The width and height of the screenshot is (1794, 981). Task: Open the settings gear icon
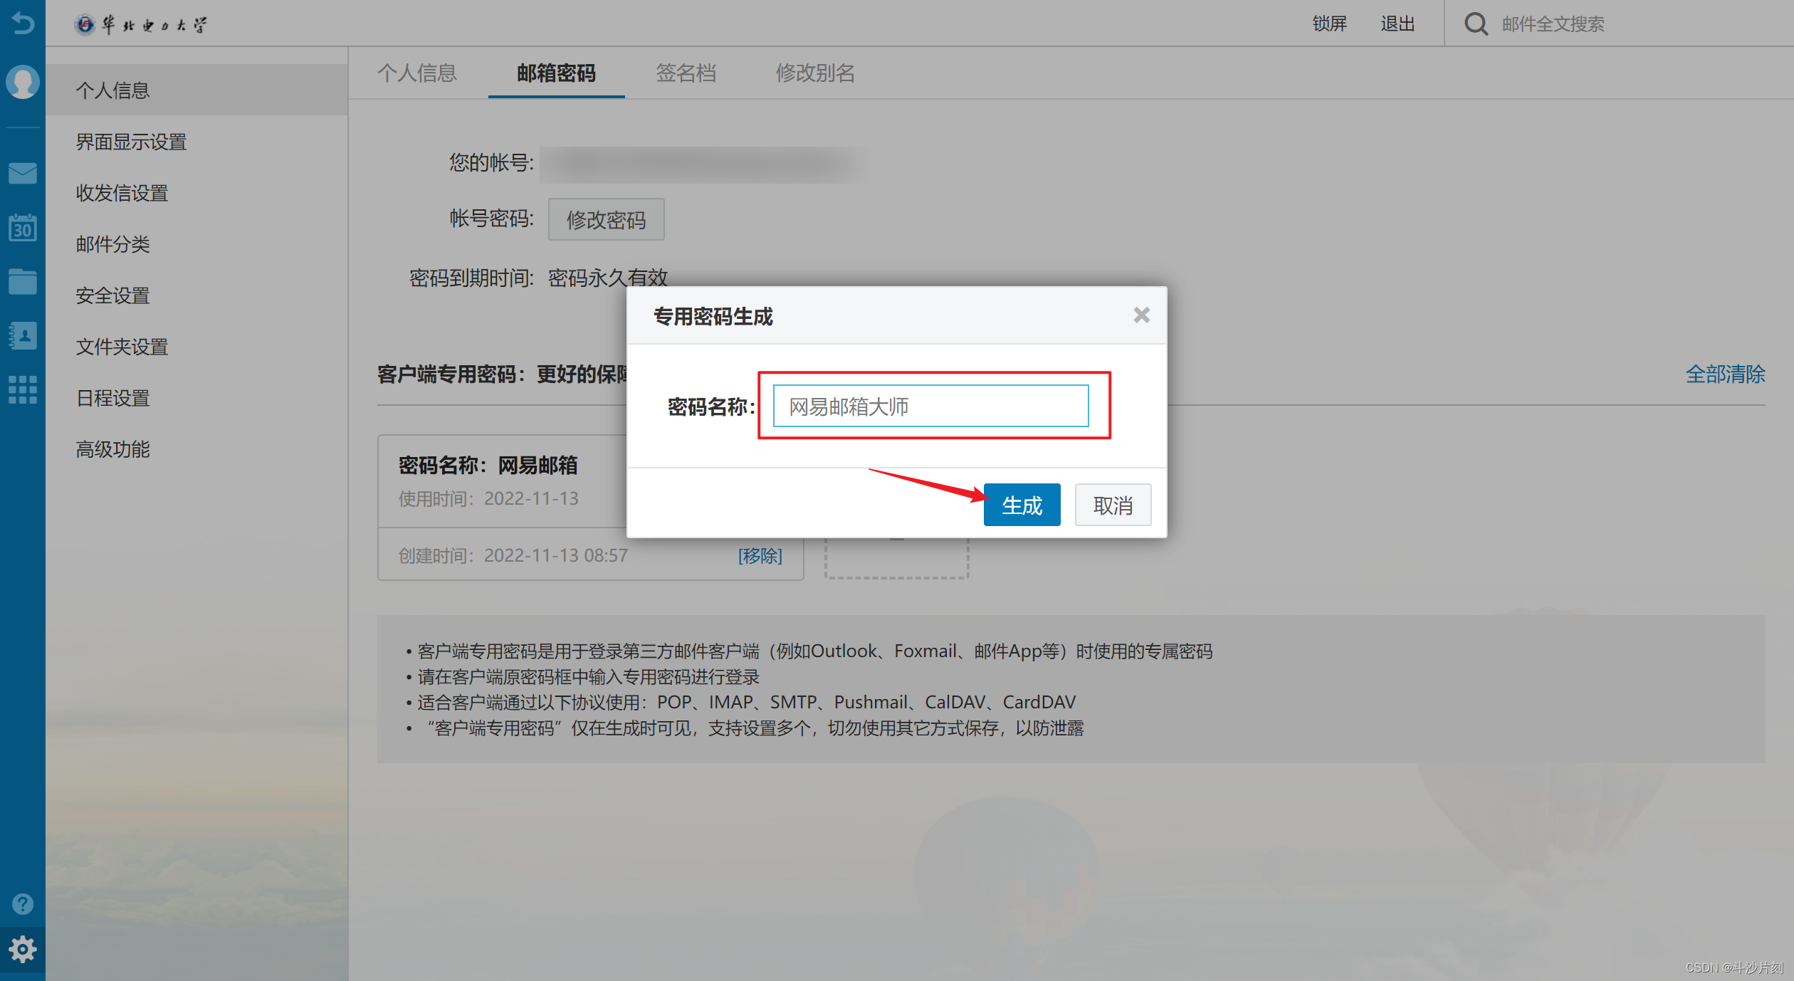22,949
